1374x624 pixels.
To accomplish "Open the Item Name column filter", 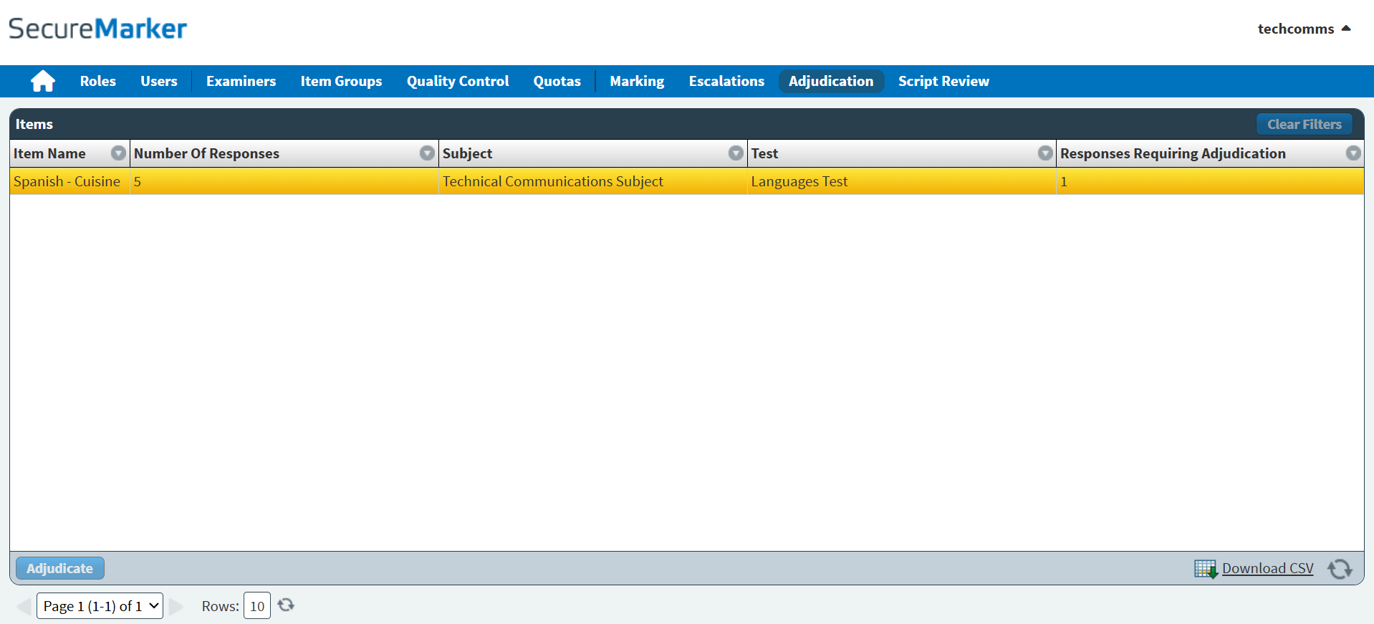I will tap(118, 153).
